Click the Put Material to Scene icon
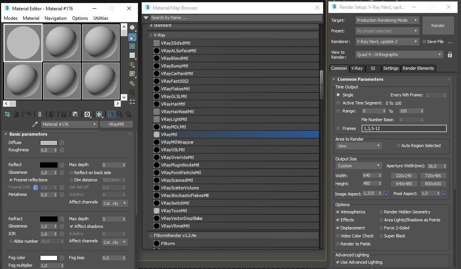The height and width of the screenshot is (269, 461). (16, 114)
